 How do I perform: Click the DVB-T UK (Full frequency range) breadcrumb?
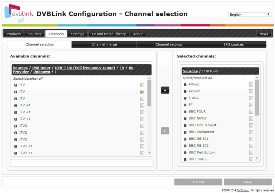85,68
